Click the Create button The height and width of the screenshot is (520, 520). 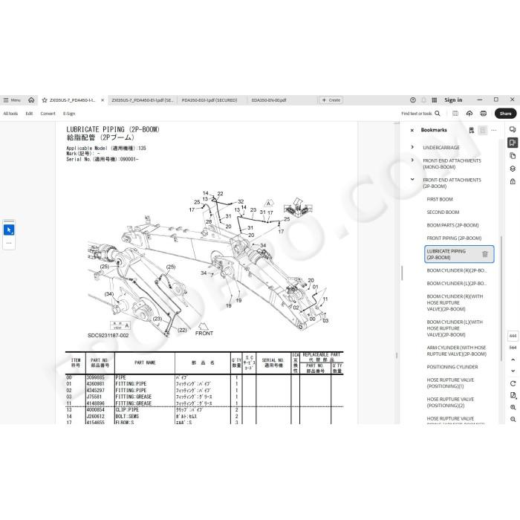(x=331, y=100)
